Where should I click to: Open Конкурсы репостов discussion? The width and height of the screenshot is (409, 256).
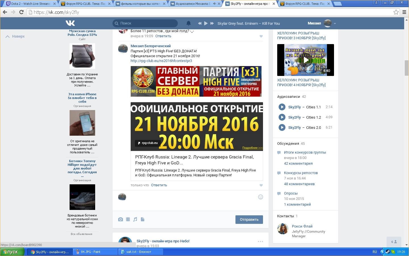pos(301,173)
